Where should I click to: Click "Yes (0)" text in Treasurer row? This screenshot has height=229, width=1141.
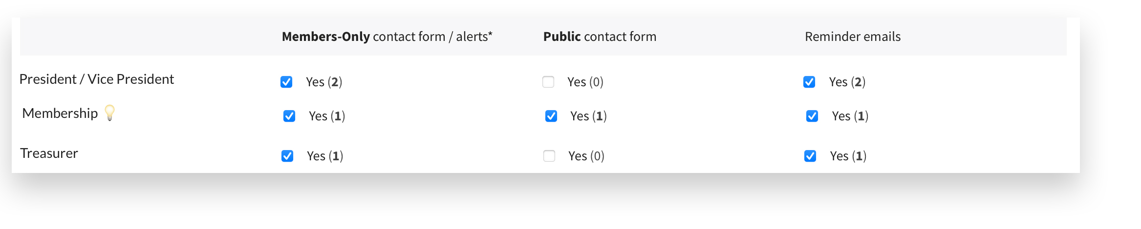586,156
